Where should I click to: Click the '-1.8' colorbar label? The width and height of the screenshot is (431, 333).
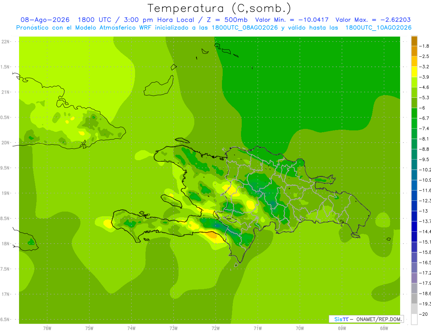click(424, 46)
